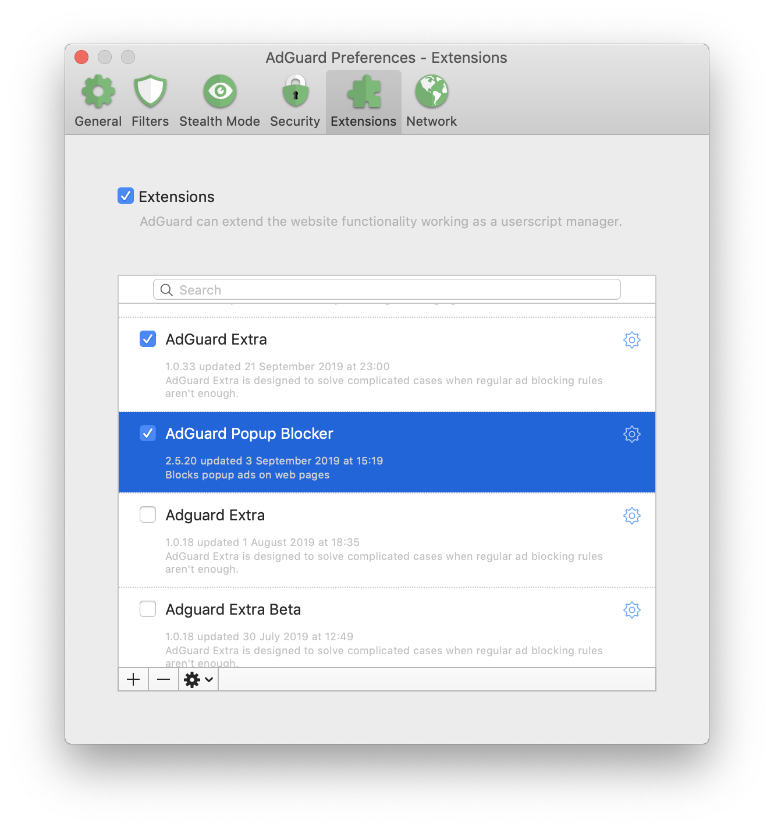
Task: Click 'Blocks popup ads on web pages' description
Action: tap(247, 475)
